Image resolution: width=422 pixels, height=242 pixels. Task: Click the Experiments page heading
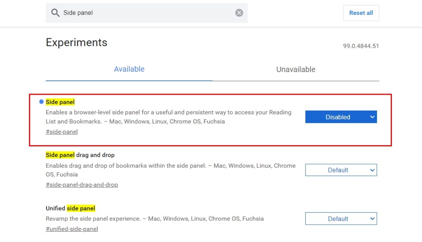click(x=76, y=42)
